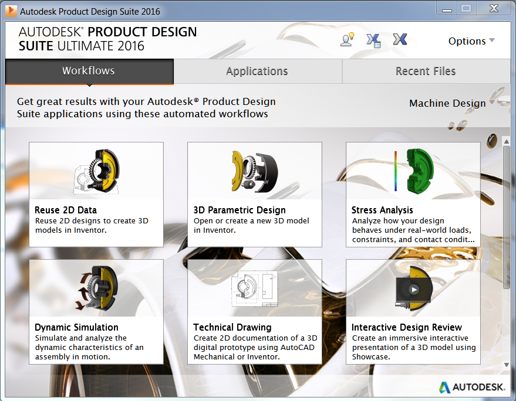Viewport: 516px width, 401px height.
Task: Click the Autodesk Exchange X icon
Action: coord(400,39)
